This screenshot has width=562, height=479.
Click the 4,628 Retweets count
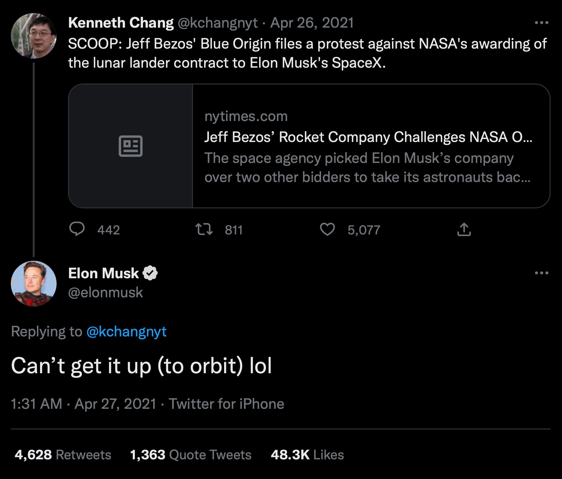click(x=62, y=455)
